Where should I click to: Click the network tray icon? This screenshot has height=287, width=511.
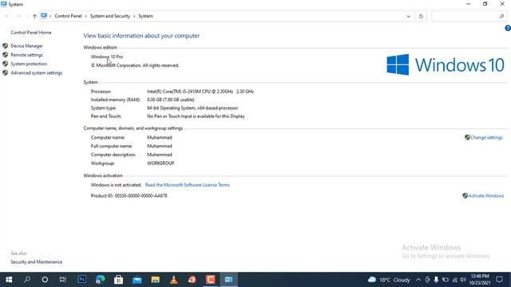454,280
